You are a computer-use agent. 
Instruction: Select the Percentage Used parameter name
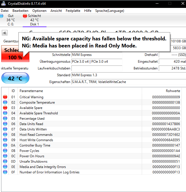tap(32, 119)
